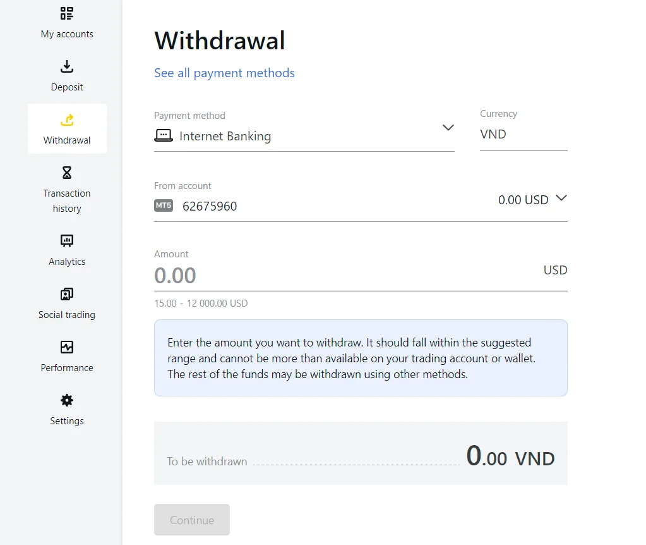This screenshot has height=545, width=646.
Task: View Performance via its graph icon
Action: tap(66, 347)
